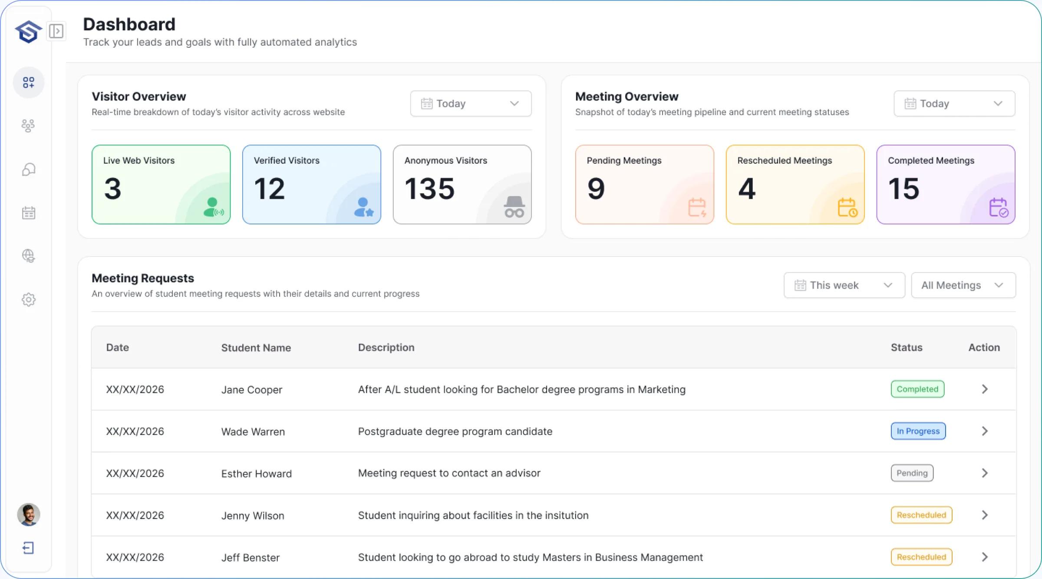This screenshot has width=1042, height=579.
Task: Select the Anonymous Visitors card
Action: coord(462,184)
